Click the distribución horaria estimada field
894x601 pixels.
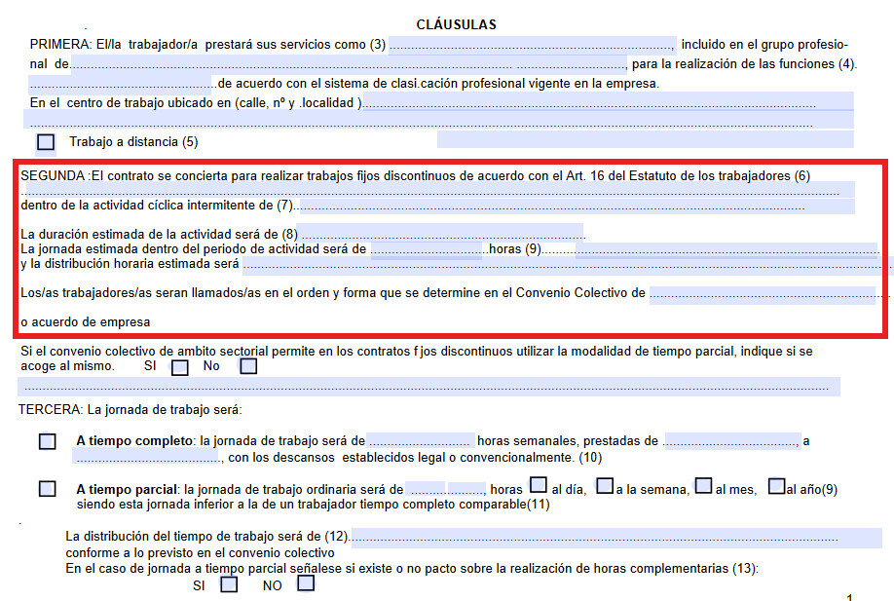pos(565,265)
